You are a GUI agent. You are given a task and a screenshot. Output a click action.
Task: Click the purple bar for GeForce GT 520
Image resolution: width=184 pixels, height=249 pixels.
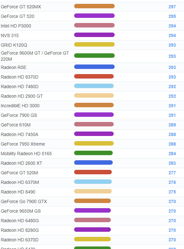tap(94, 16)
